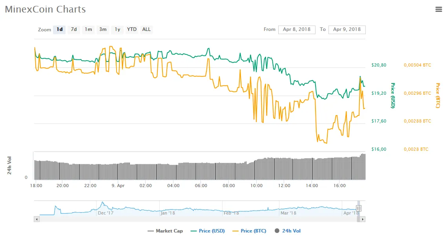Click the $19,20 axis label

[x=379, y=93]
